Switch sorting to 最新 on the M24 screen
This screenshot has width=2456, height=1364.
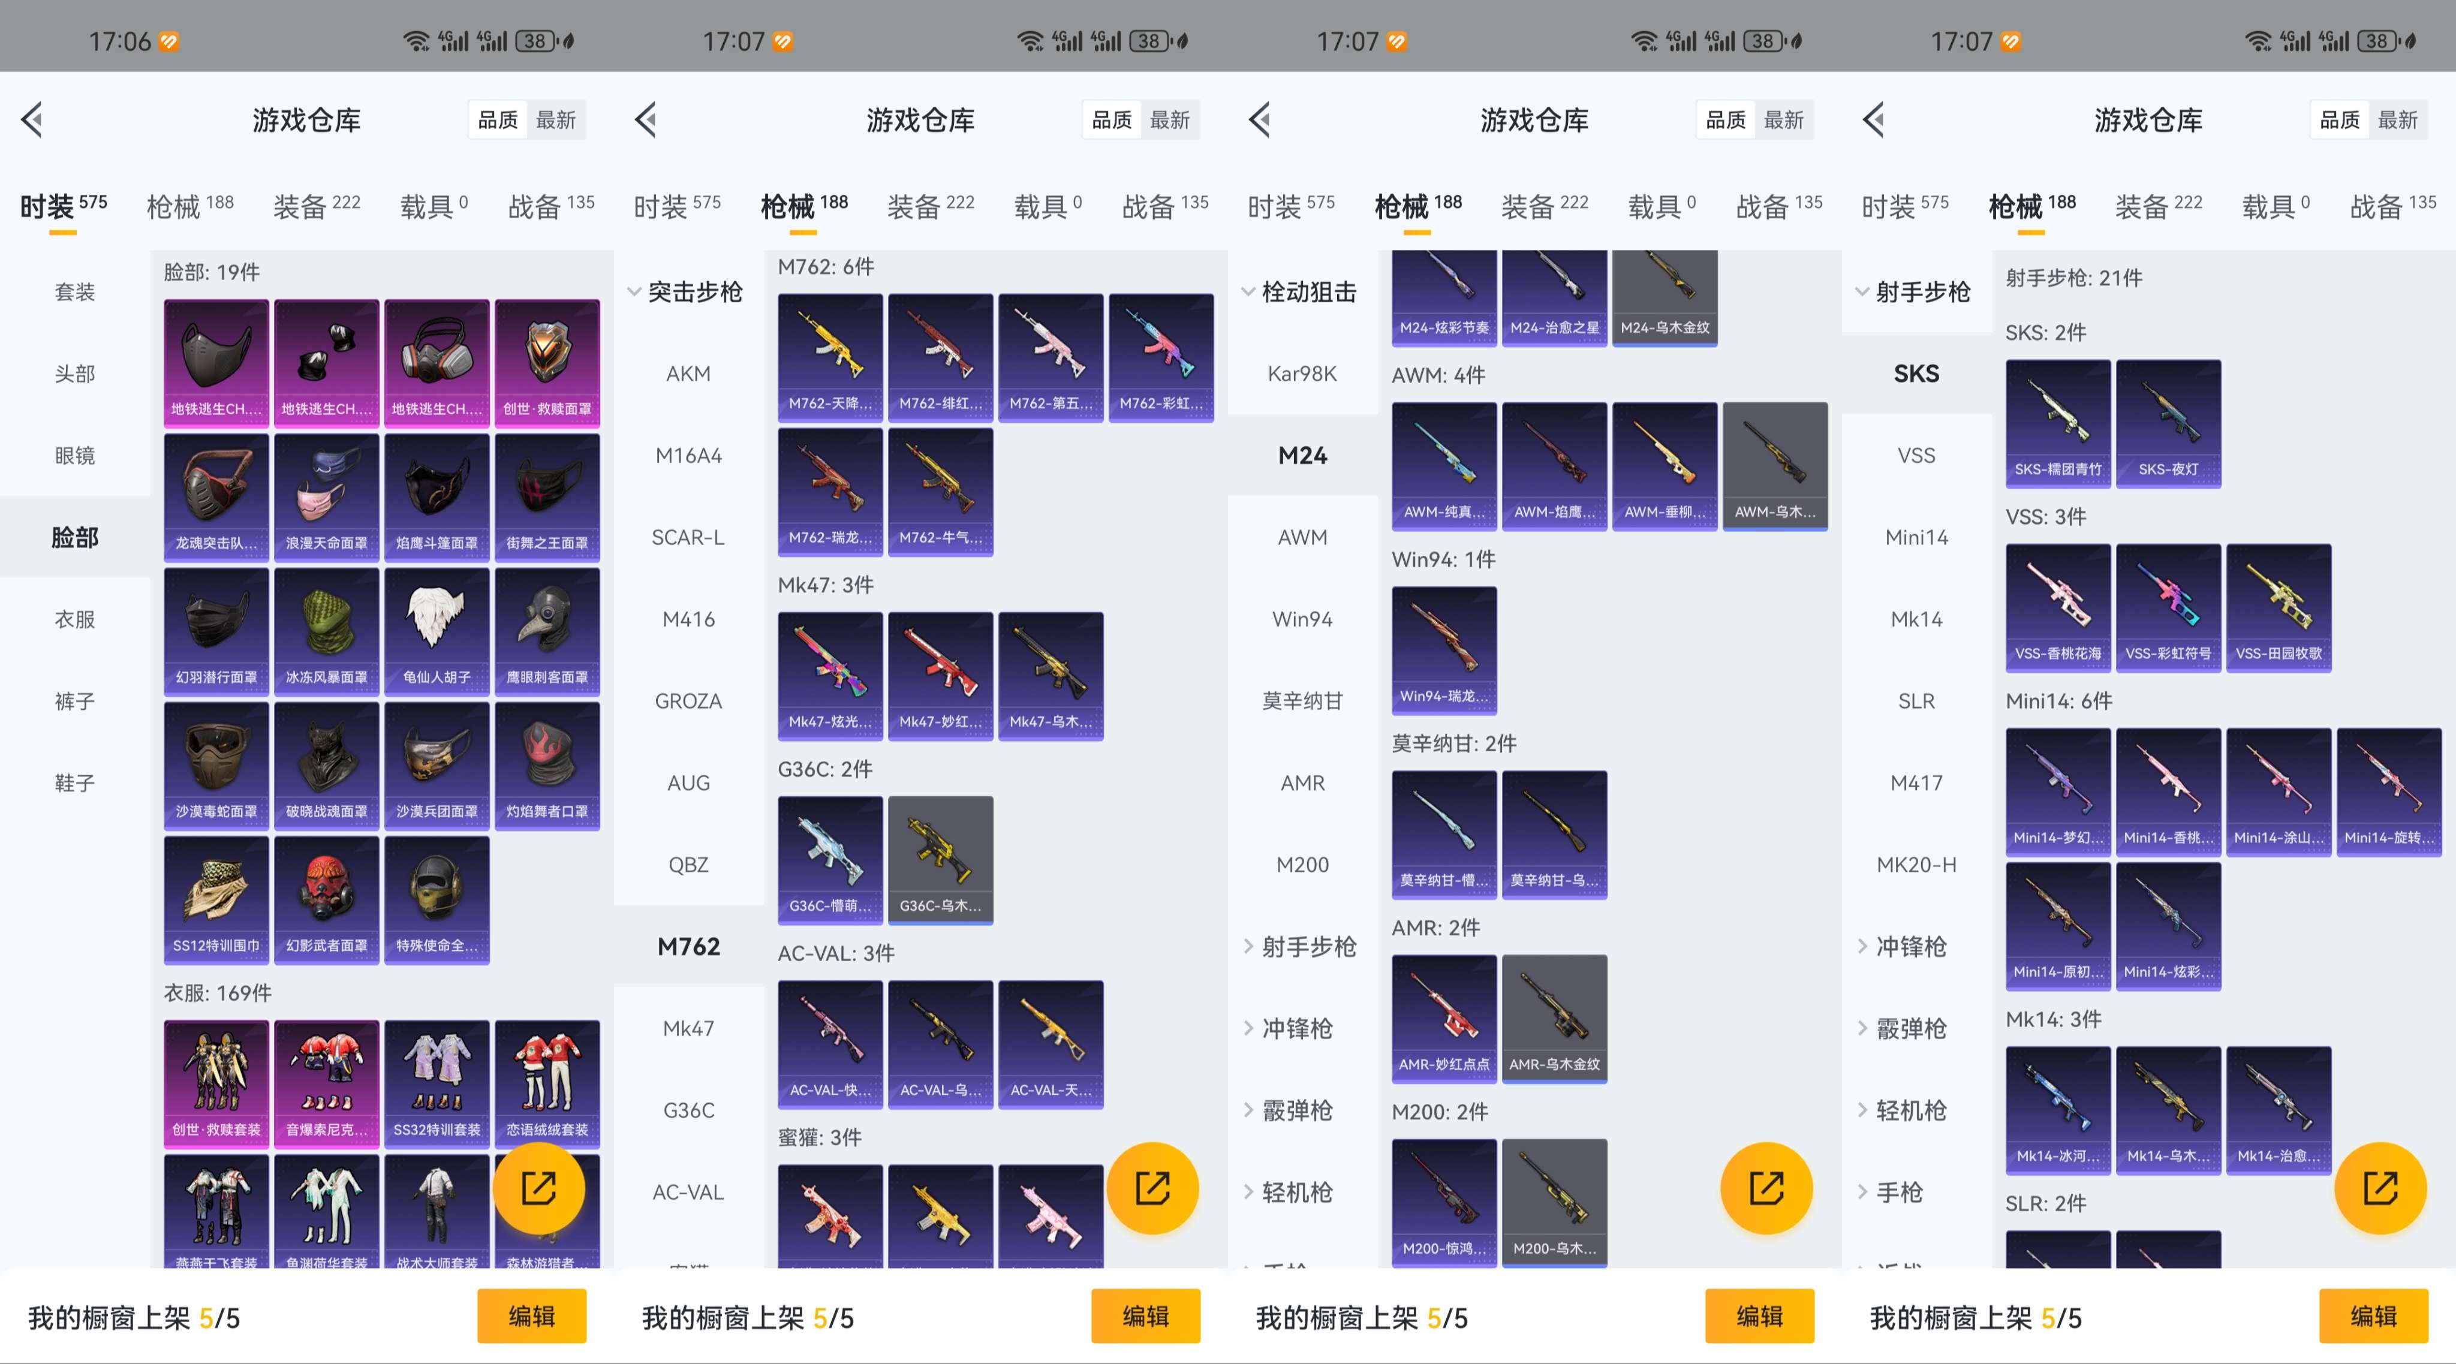(1784, 120)
